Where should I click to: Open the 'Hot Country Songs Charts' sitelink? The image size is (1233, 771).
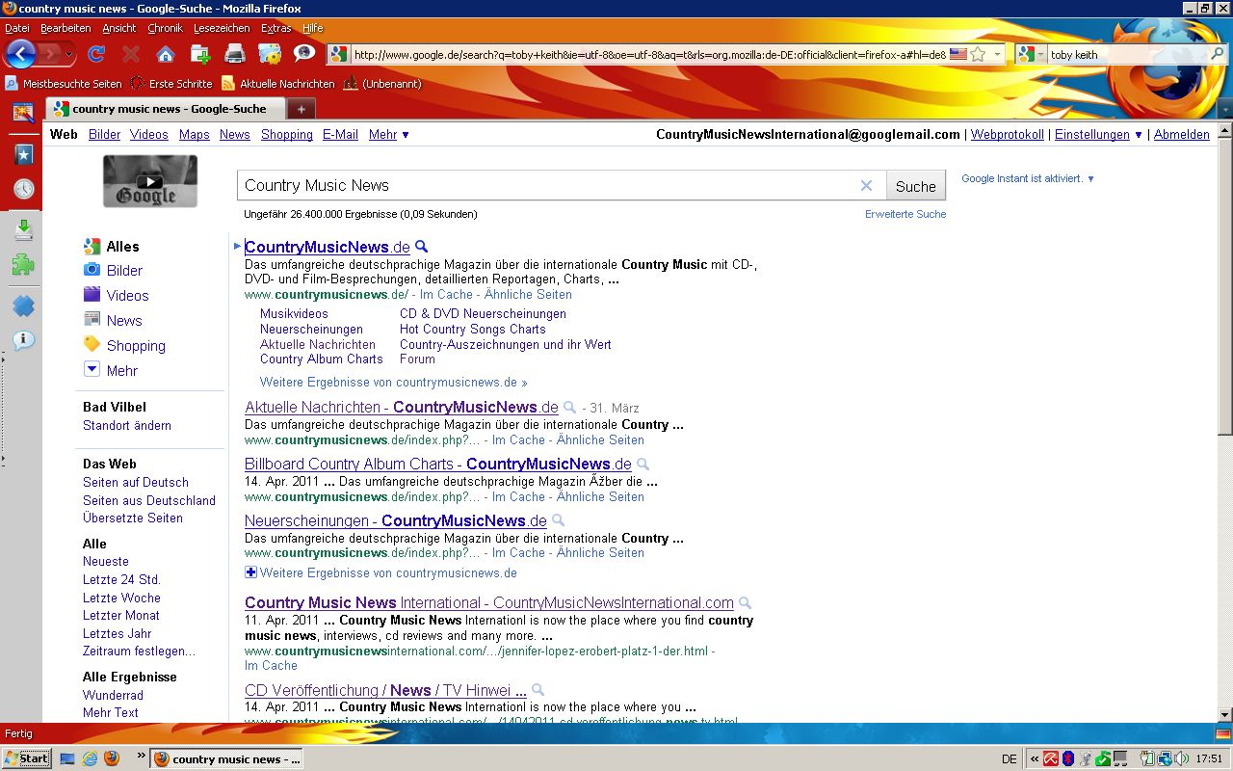[x=473, y=330]
